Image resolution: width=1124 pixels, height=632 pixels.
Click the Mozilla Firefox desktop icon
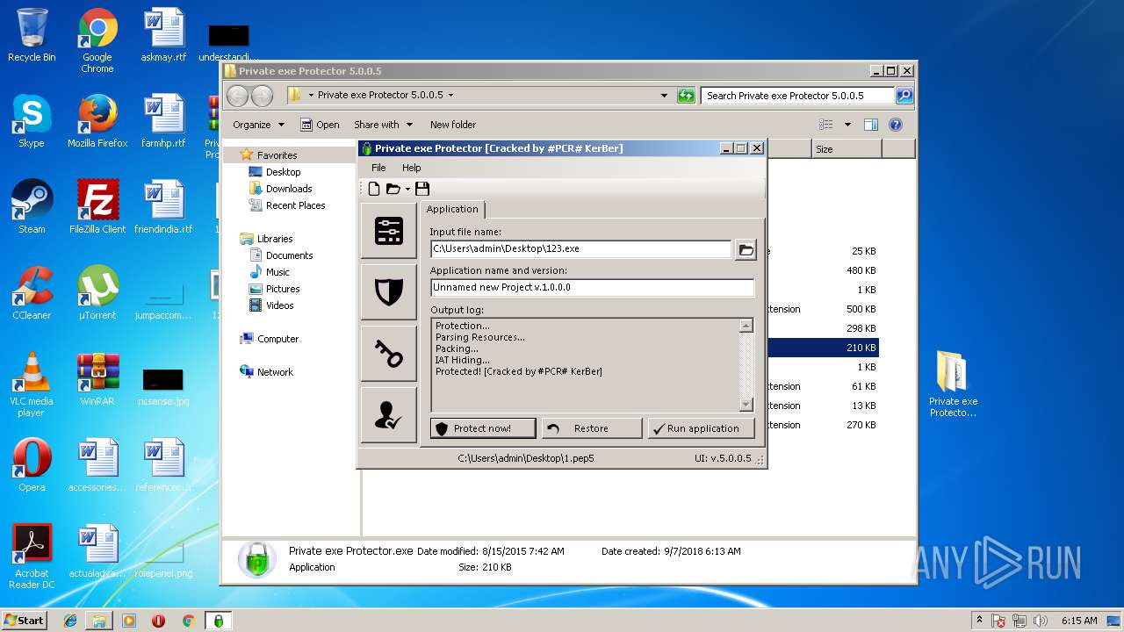click(x=97, y=122)
